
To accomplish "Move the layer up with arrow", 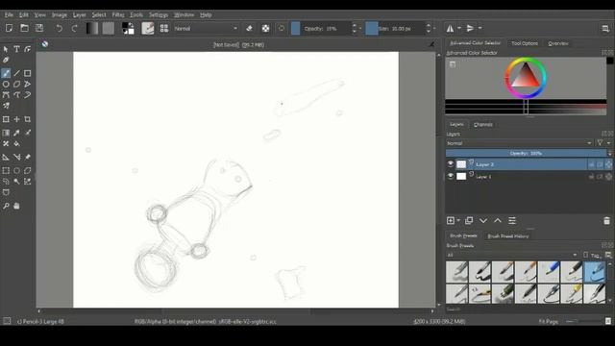I will (x=498, y=221).
